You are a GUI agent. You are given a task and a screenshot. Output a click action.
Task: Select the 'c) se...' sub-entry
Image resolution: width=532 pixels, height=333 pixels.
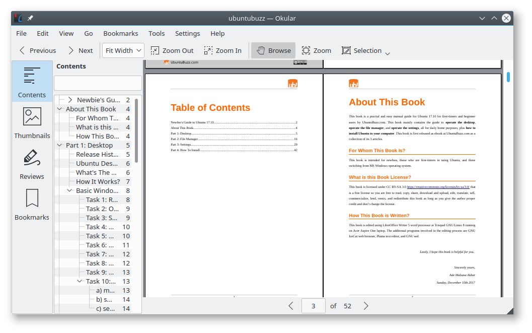point(105,309)
